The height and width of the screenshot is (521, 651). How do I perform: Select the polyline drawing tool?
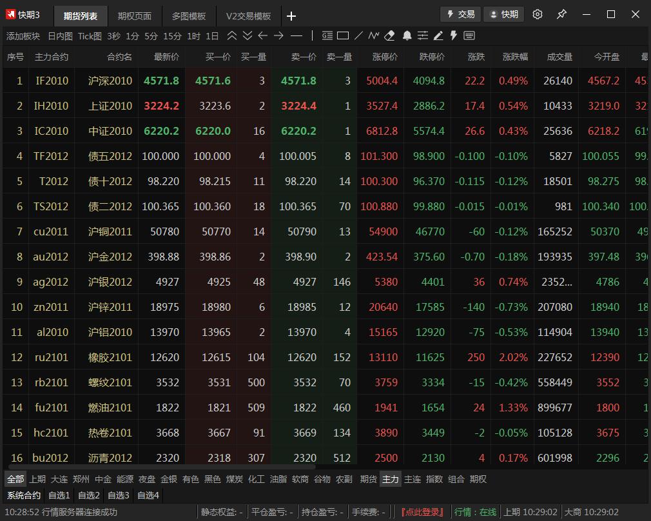pos(373,37)
